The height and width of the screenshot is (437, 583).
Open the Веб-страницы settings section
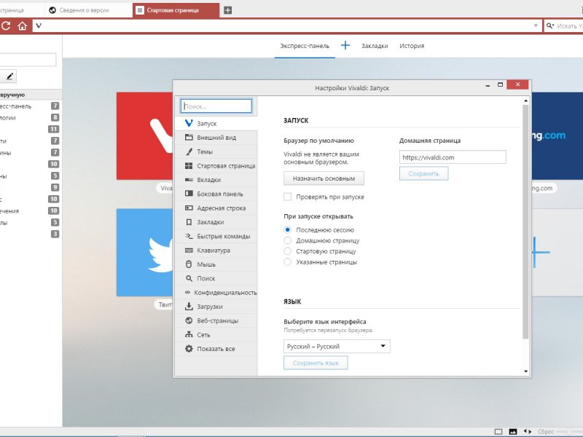pos(216,320)
